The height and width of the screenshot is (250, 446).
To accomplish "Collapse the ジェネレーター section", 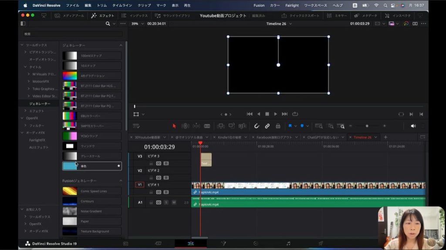I will pyautogui.click(x=121, y=45).
